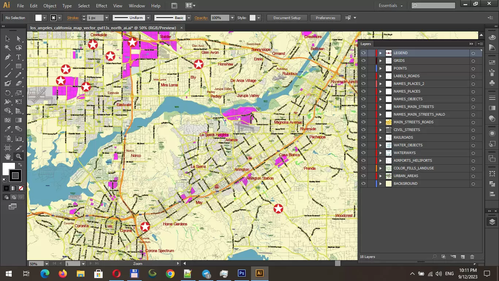Select the Pen tool
This screenshot has width=499, height=281.
8,57
